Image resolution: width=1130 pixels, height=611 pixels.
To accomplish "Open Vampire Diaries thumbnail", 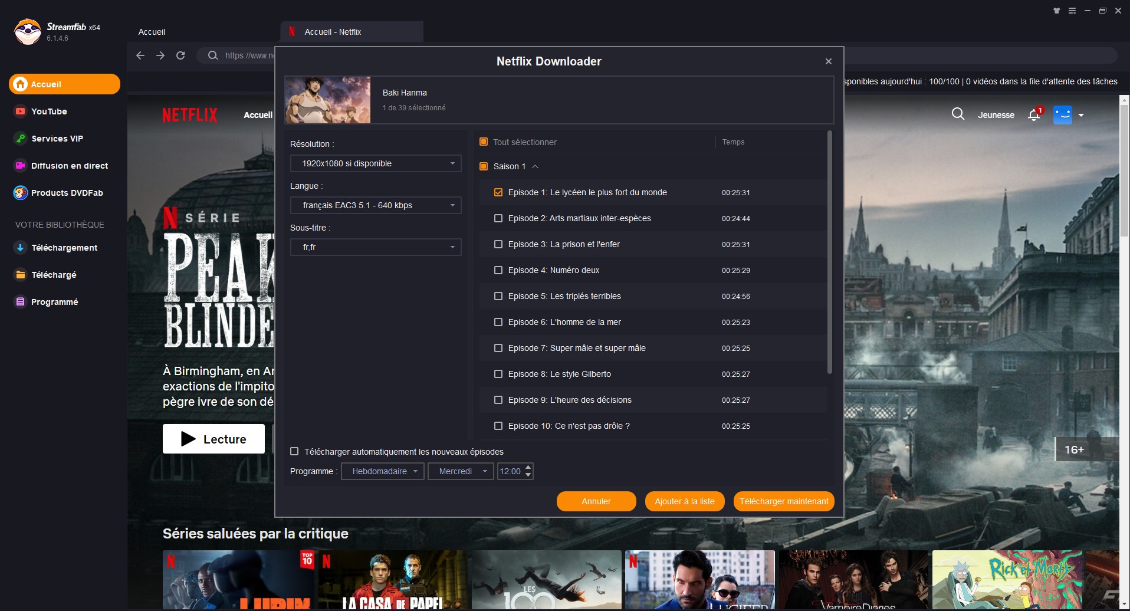I will point(853,580).
